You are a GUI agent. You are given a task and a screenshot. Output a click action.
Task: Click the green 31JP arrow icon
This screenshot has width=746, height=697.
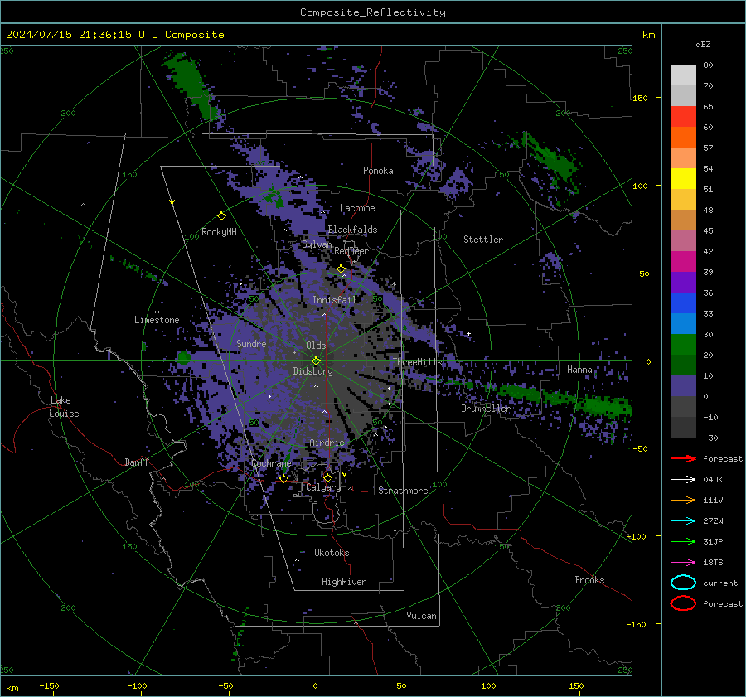683,541
